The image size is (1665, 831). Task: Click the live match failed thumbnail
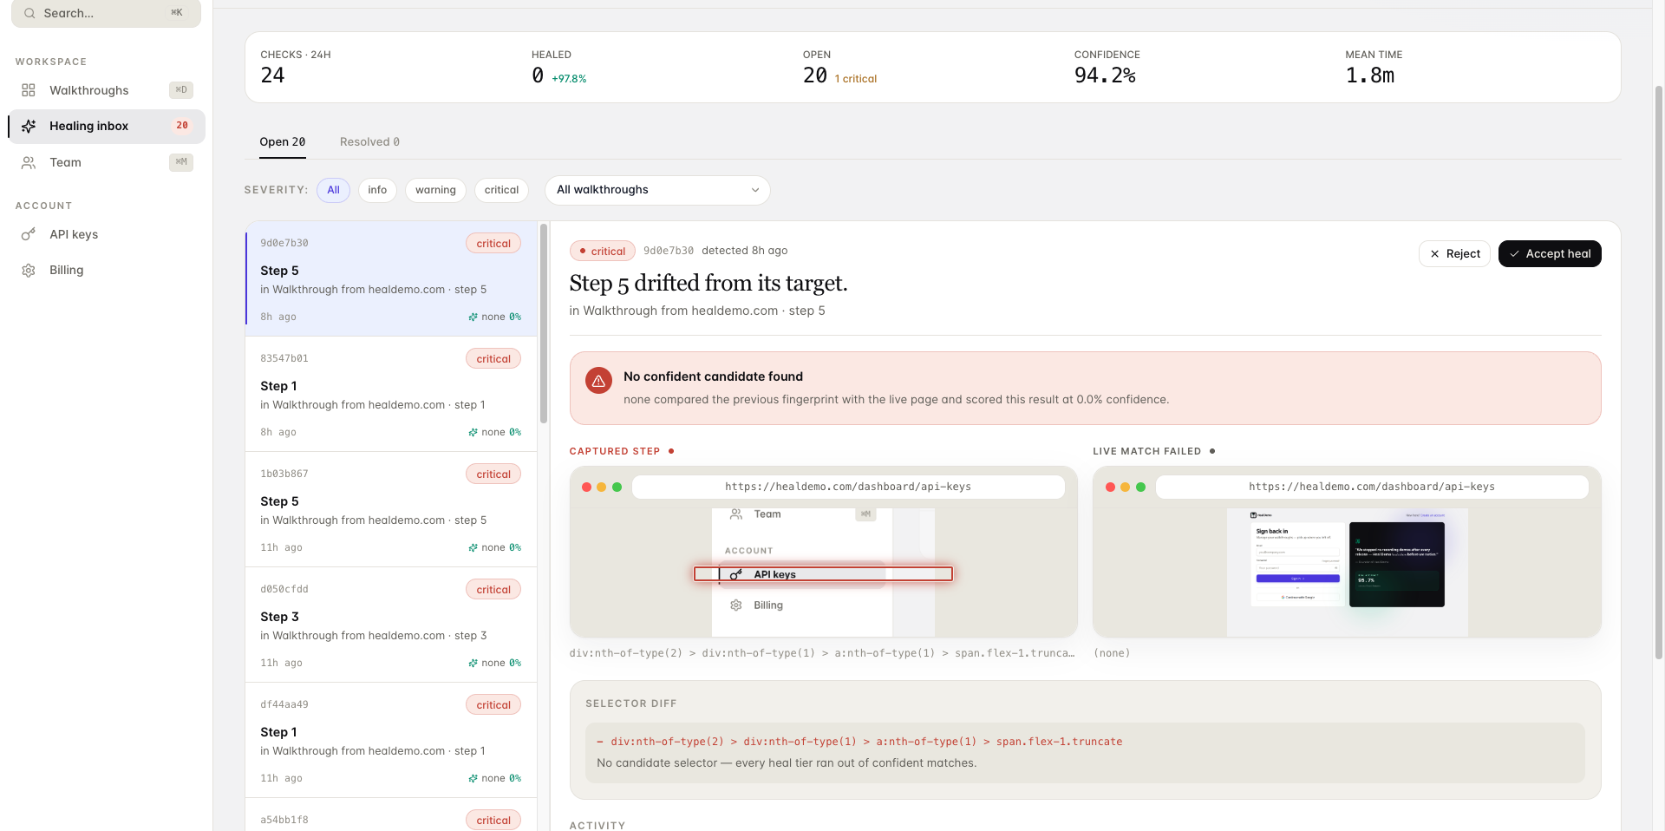tap(1347, 573)
